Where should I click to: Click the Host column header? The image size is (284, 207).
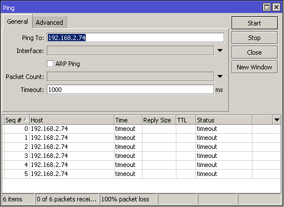click(72, 120)
